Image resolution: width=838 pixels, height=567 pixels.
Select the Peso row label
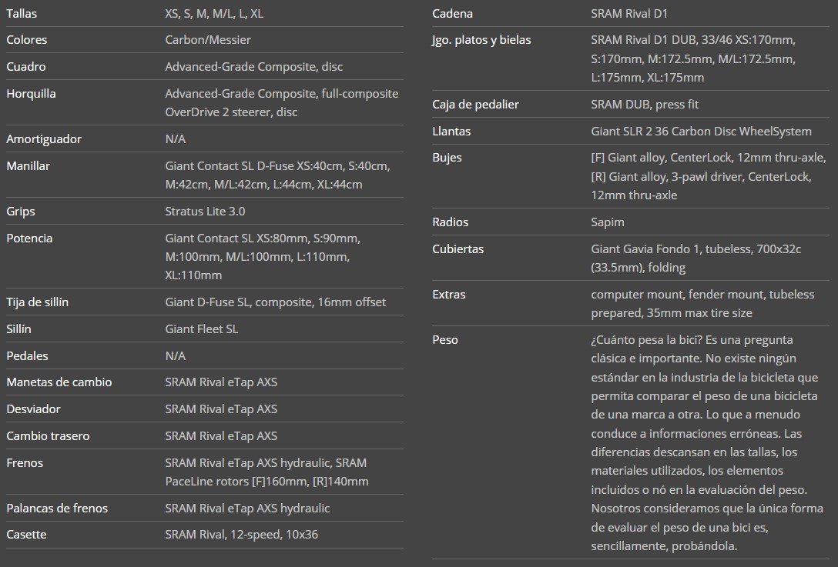click(445, 340)
